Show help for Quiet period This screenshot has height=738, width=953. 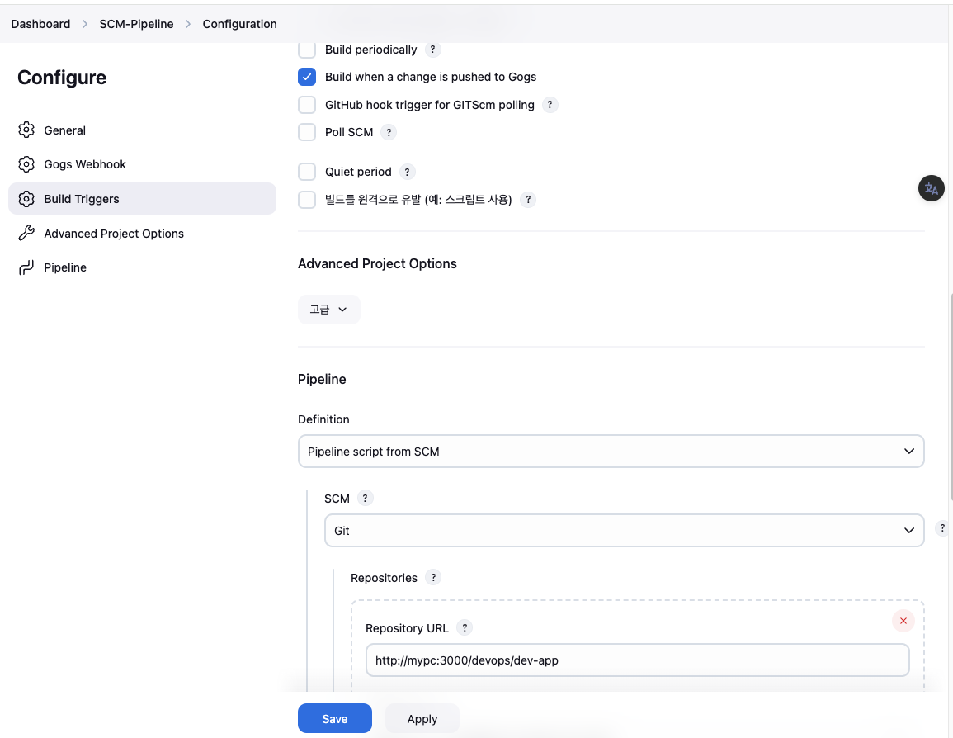[407, 172]
